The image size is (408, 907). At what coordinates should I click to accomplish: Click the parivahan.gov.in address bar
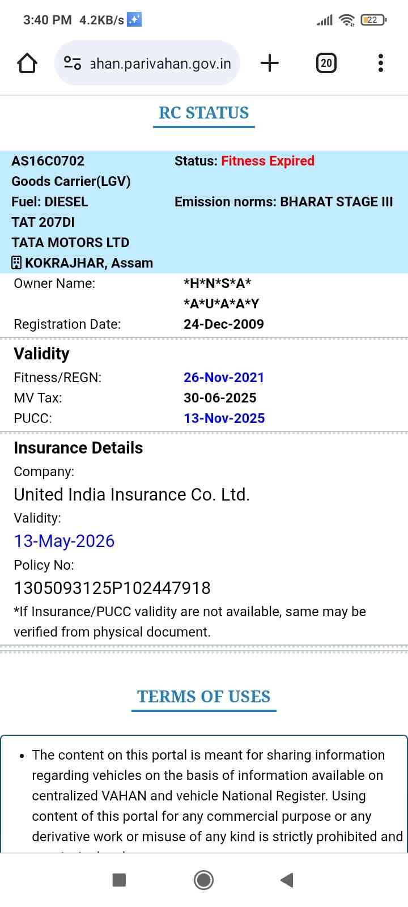point(160,63)
